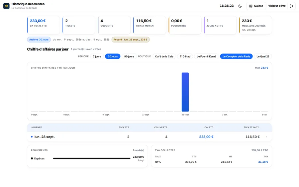Click the Ticket Moyen 116,50 € card
Viewport: 299px width, 187px height.
[x=149, y=25]
